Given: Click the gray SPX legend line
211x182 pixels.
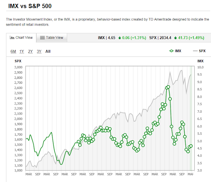Looking at the screenshot, I should click(195, 51).
